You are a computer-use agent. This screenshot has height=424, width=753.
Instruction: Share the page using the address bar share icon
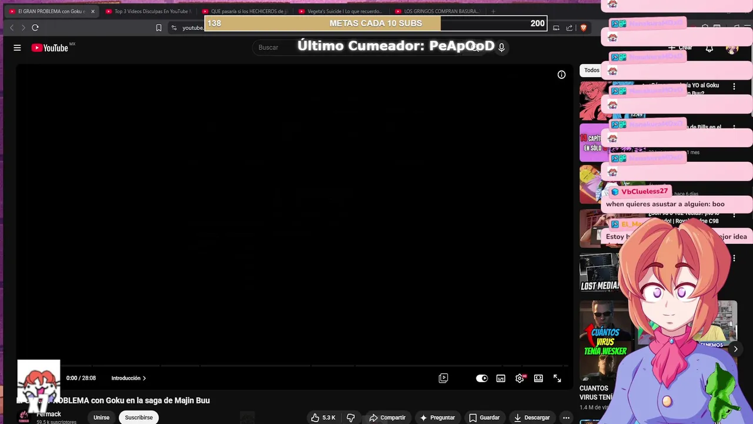(x=569, y=28)
